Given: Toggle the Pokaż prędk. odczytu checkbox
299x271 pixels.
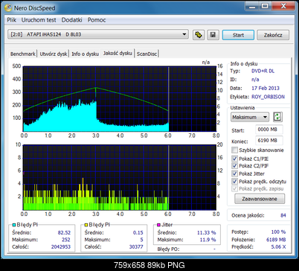Looking at the screenshot, I should [x=234, y=182].
